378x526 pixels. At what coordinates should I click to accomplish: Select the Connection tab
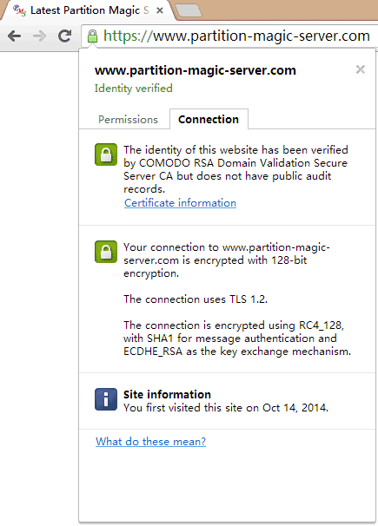pyautogui.click(x=209, y=119)
